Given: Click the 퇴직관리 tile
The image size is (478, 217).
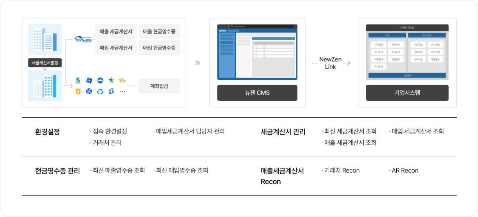Looking at the screenshot, I should 436,52.
